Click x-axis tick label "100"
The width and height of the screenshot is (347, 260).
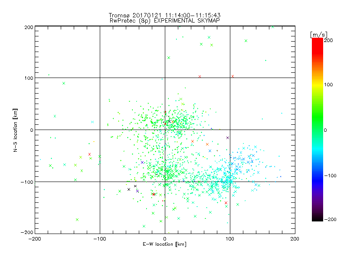[230, 239]
